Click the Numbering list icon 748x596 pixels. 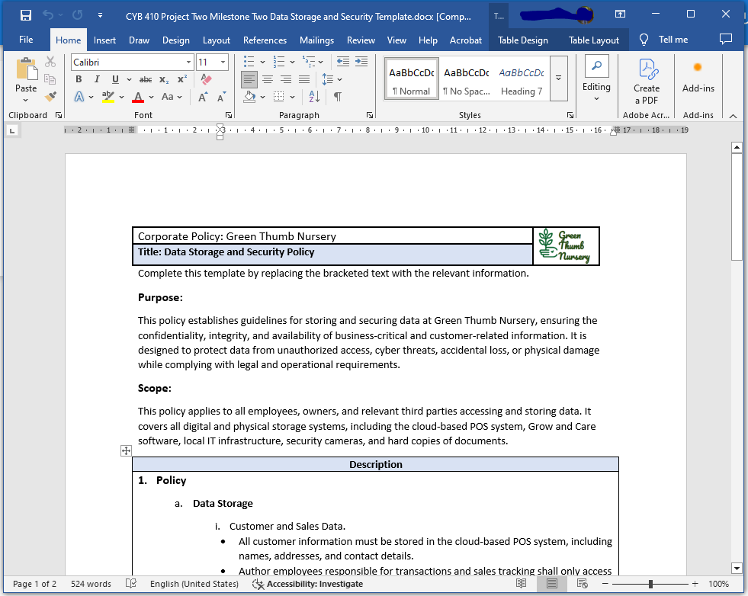pyautogui.click(x=278, y=62)
